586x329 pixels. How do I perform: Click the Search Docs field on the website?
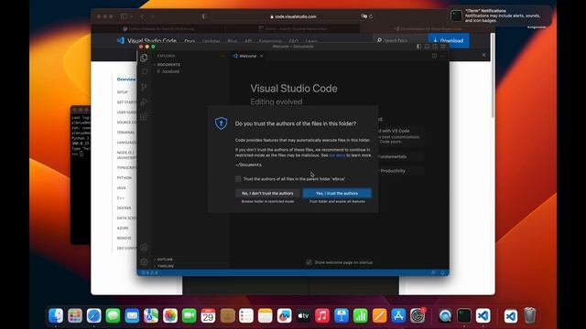(x=400, y=40)
